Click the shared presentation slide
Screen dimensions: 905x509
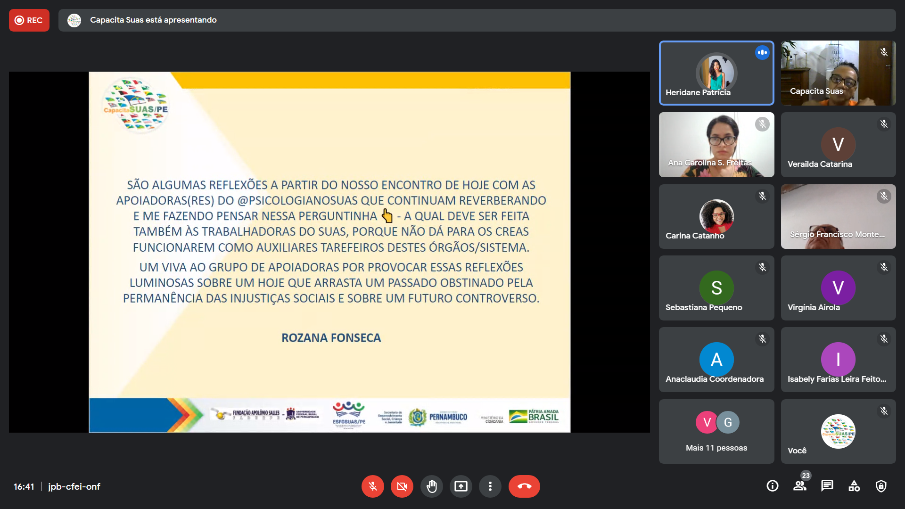point(329,252)
